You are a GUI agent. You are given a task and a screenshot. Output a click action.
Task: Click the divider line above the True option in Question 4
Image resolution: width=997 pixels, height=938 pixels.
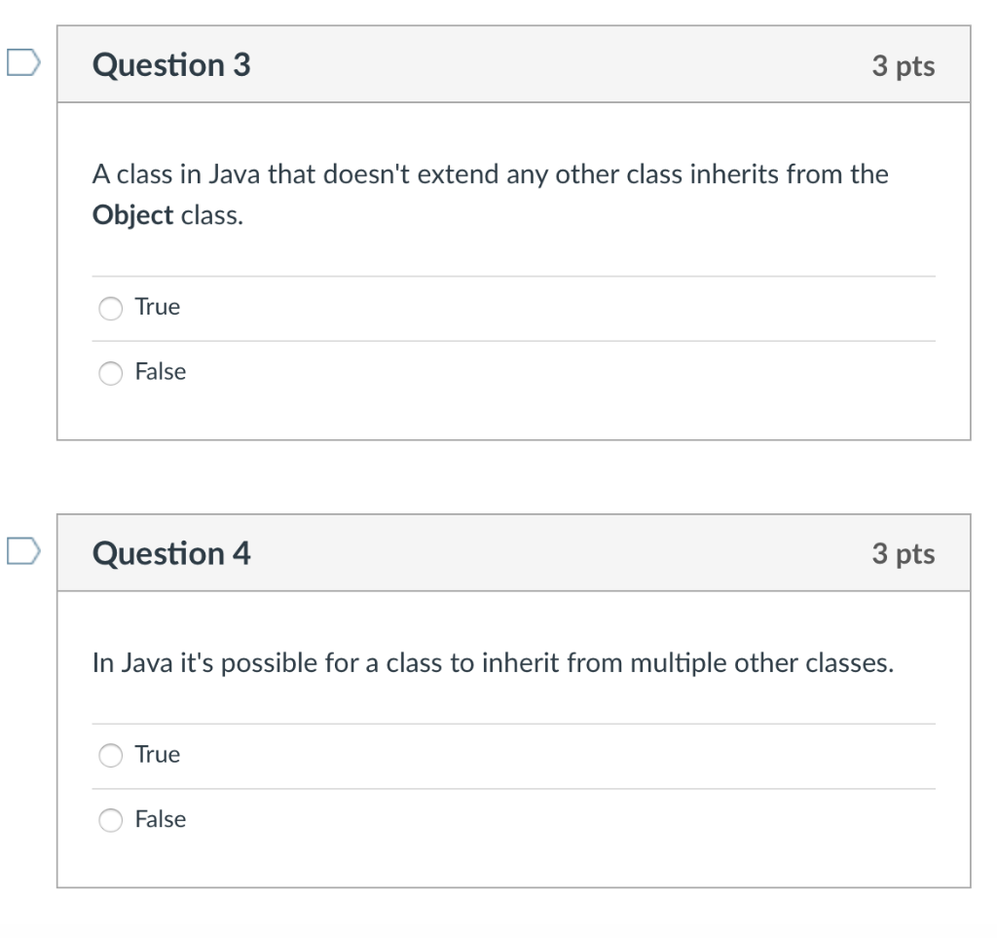[514, 722]
